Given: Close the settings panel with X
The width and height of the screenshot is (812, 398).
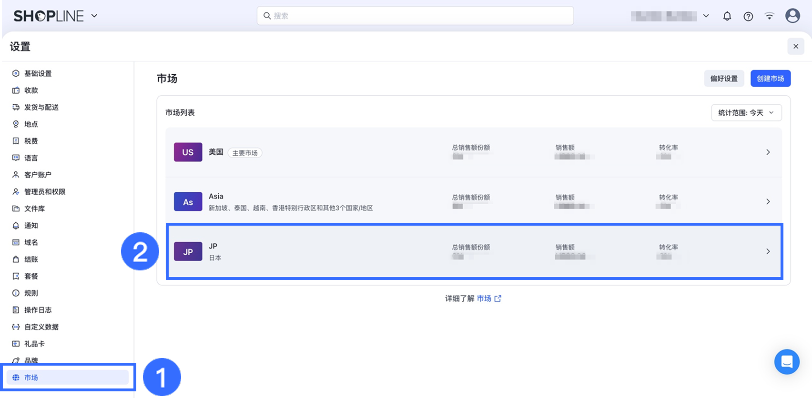Looking at the screenshot, I should pos(796,46).
